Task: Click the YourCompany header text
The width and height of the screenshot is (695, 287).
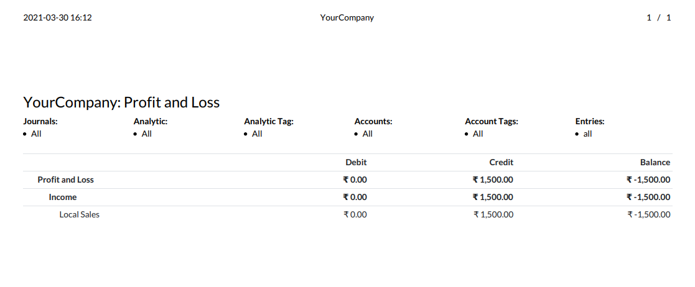Action: pos(347,17)
